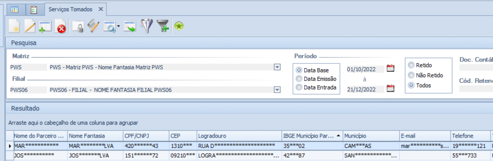
Task: Click CEP cell 09210***
Action: click(x=183, y=155)
